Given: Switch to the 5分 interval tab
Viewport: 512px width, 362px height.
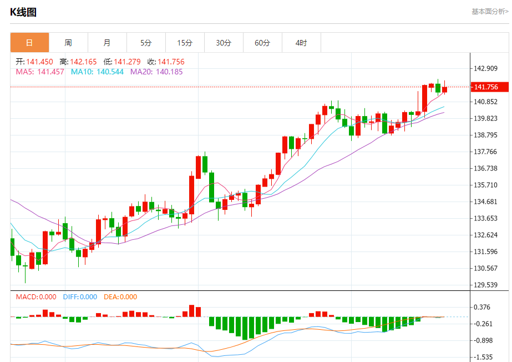Looking at the screenshot, I should coord(146,43).
